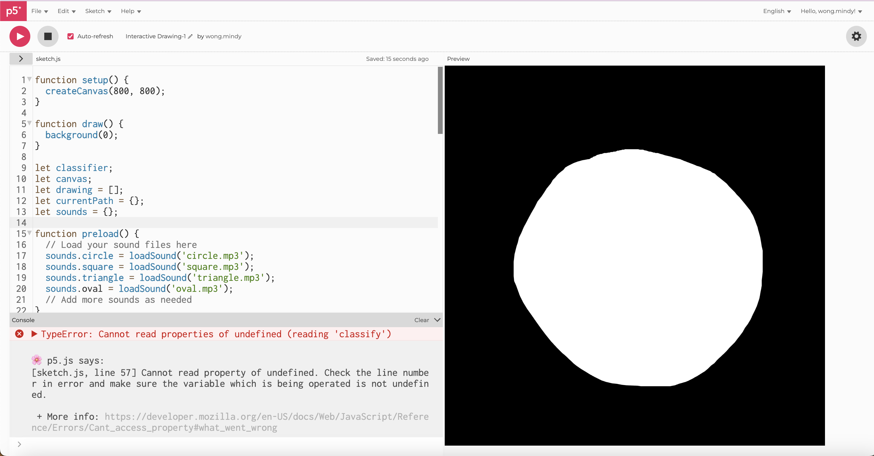Click Clear console button

pyautogui.click(x=421, y=320)
